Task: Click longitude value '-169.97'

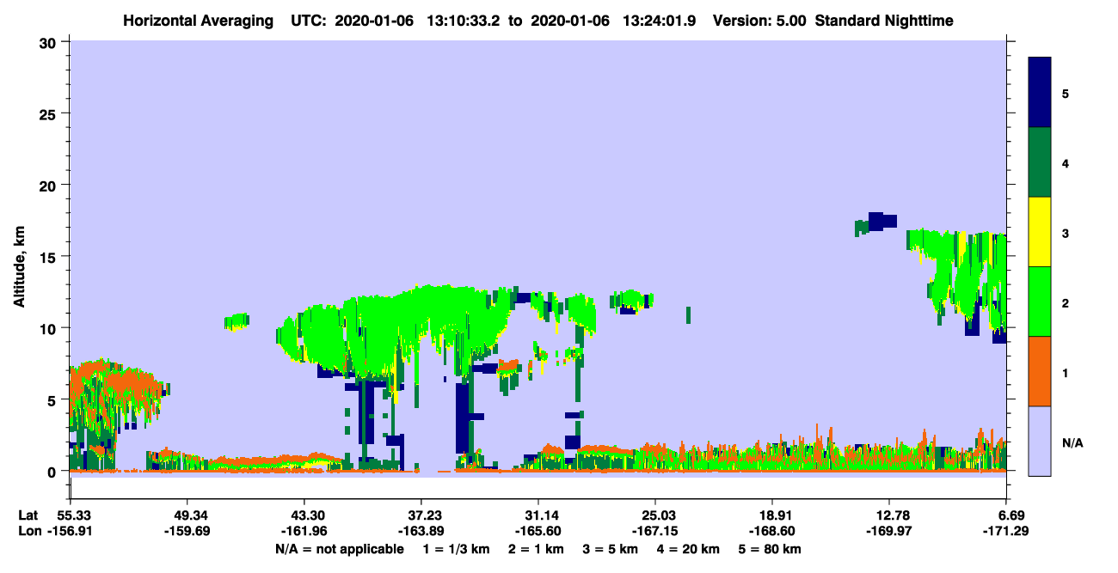Action: [889, 531]
